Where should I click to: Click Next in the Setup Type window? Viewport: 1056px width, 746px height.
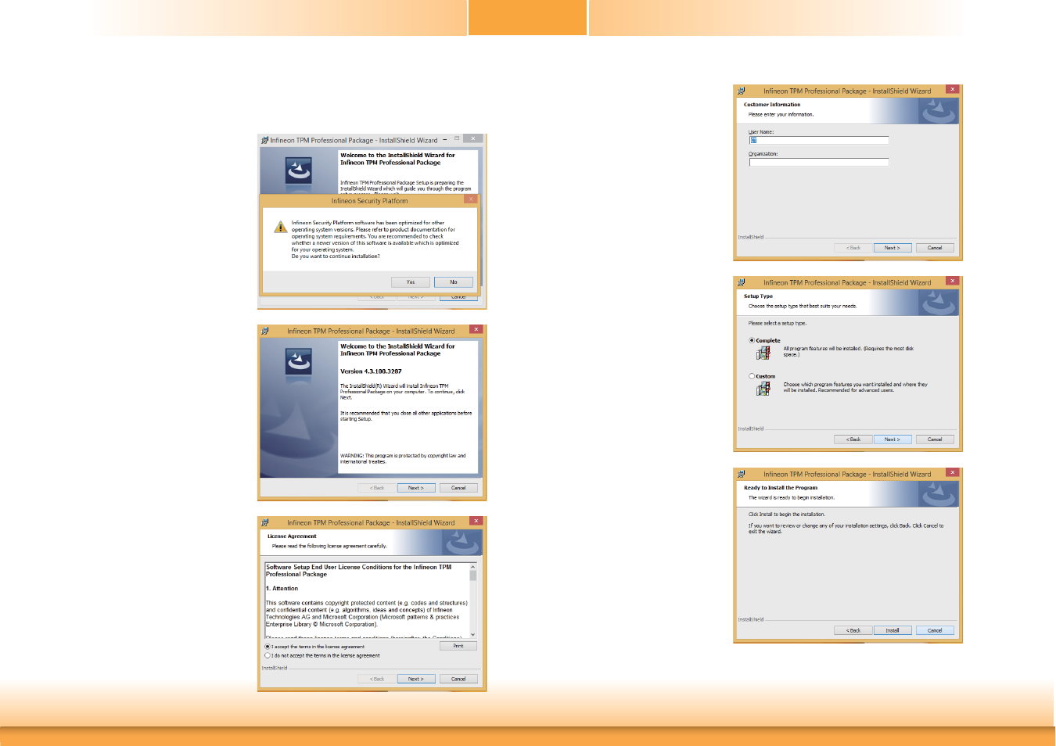point(893,439)
